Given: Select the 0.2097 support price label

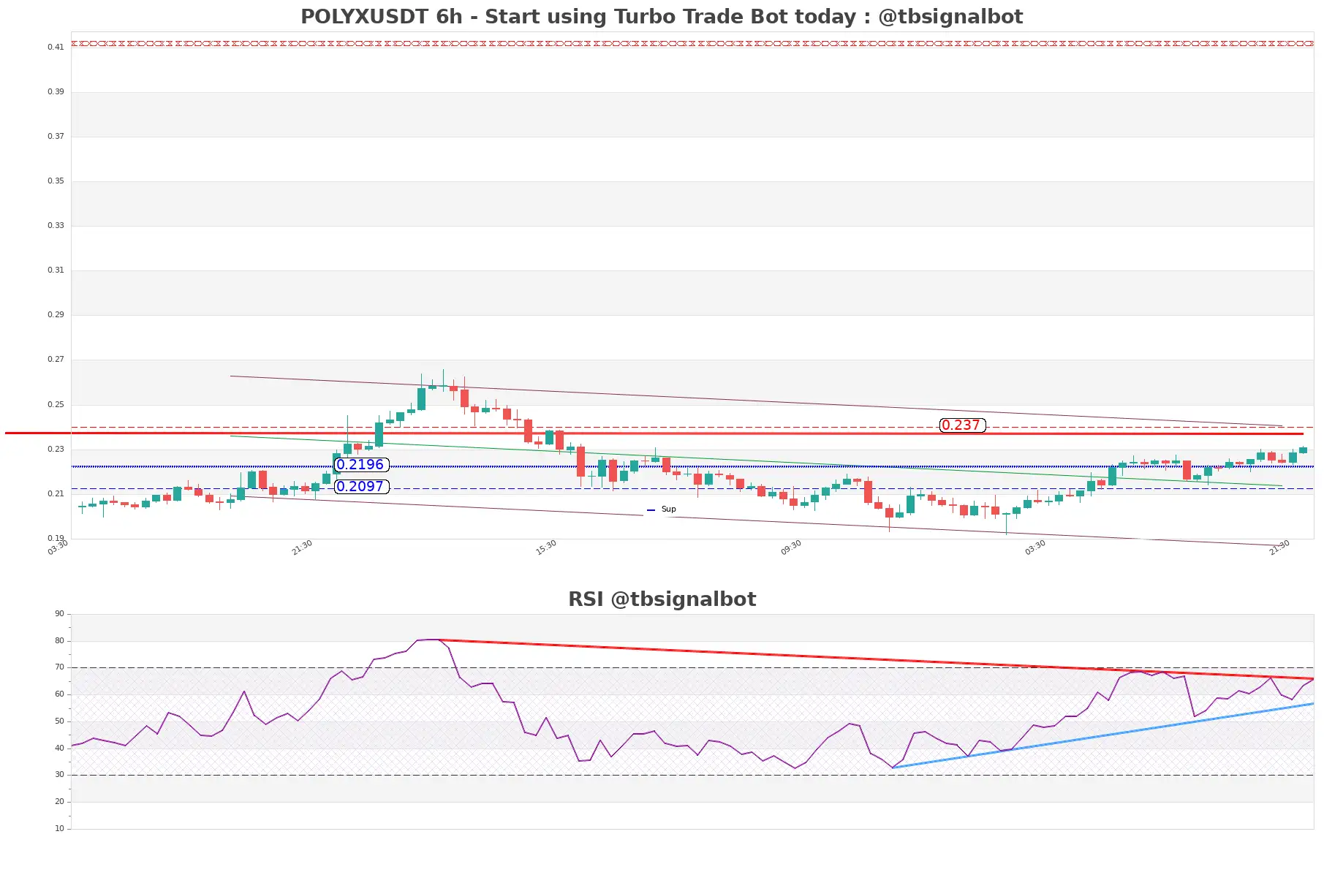Looking at the screenshot, I should tap(360, 487).
